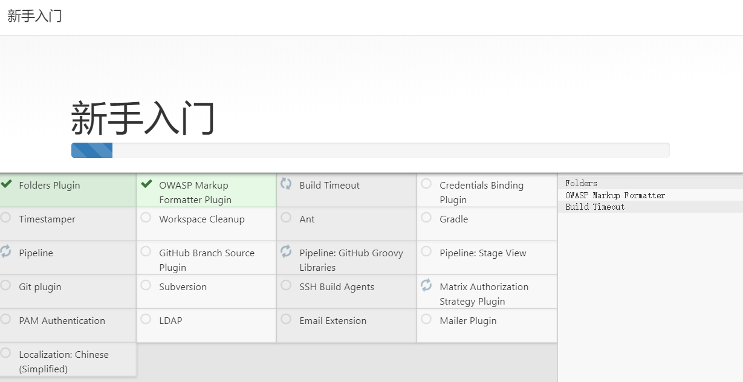Select the OWASP Markup Formatter Plugin label
The width and height of the screenshot is (743, 382).
(195, 193)
